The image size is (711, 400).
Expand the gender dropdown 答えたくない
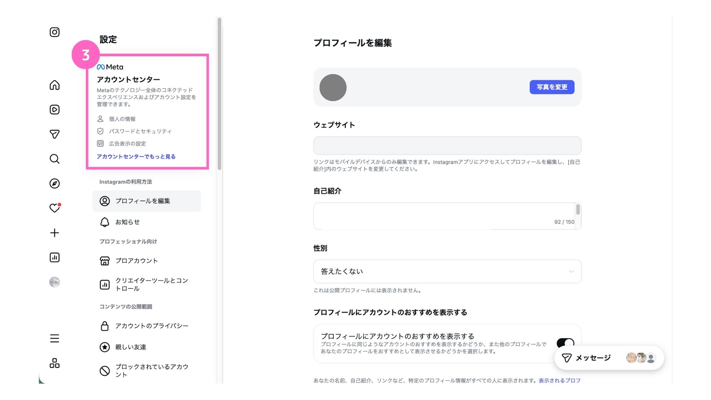447,271
